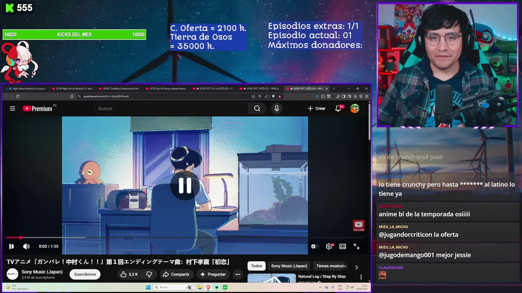Start voice search with microphone icon
This screenshot has width=522, height=293.
[276, 109]
